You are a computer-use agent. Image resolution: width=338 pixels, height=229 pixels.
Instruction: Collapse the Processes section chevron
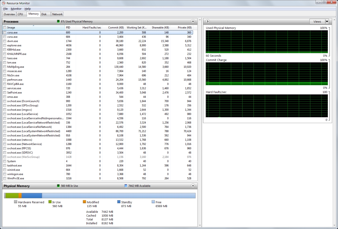[193, 21]
